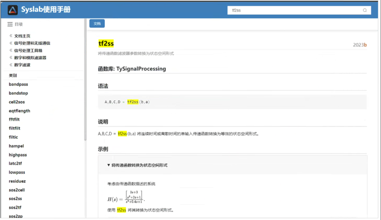Open the filtfilt function page

[x=15, y=128]
